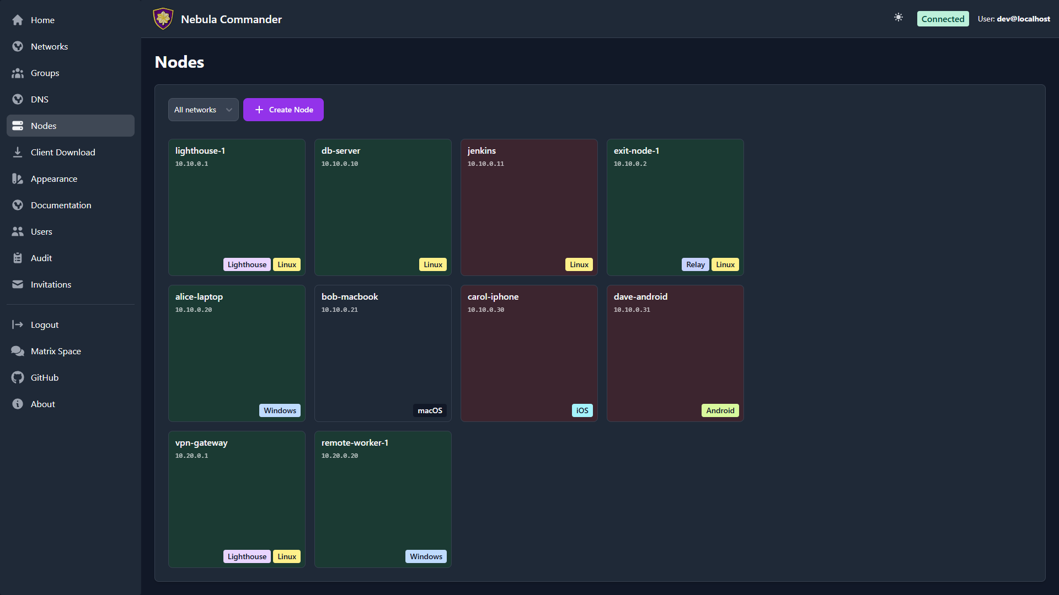Click the Home house icon in sidebar
Image resolution: width=1059 pixels, height=595 pixels.
click(18, 20)
